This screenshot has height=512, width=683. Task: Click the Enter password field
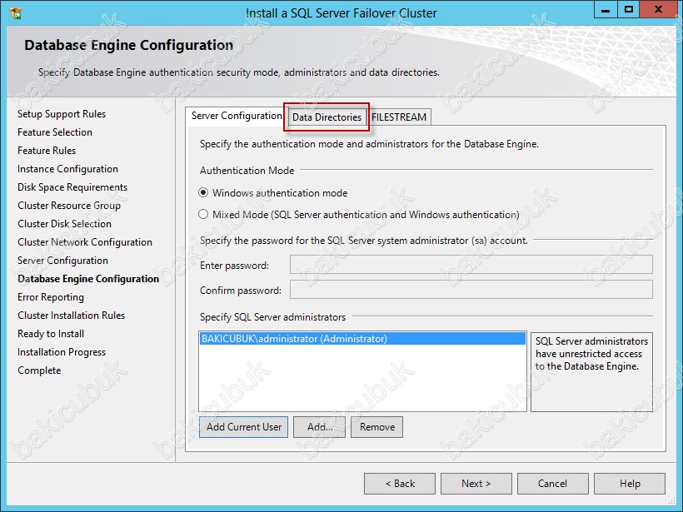471,266
